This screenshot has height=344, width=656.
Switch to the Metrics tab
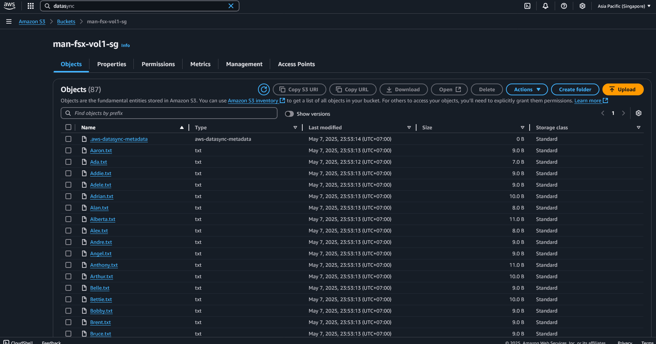[x=200, y=64]
